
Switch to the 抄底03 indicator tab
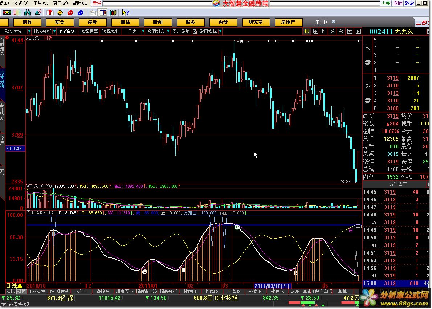click(x=234, y=291)
